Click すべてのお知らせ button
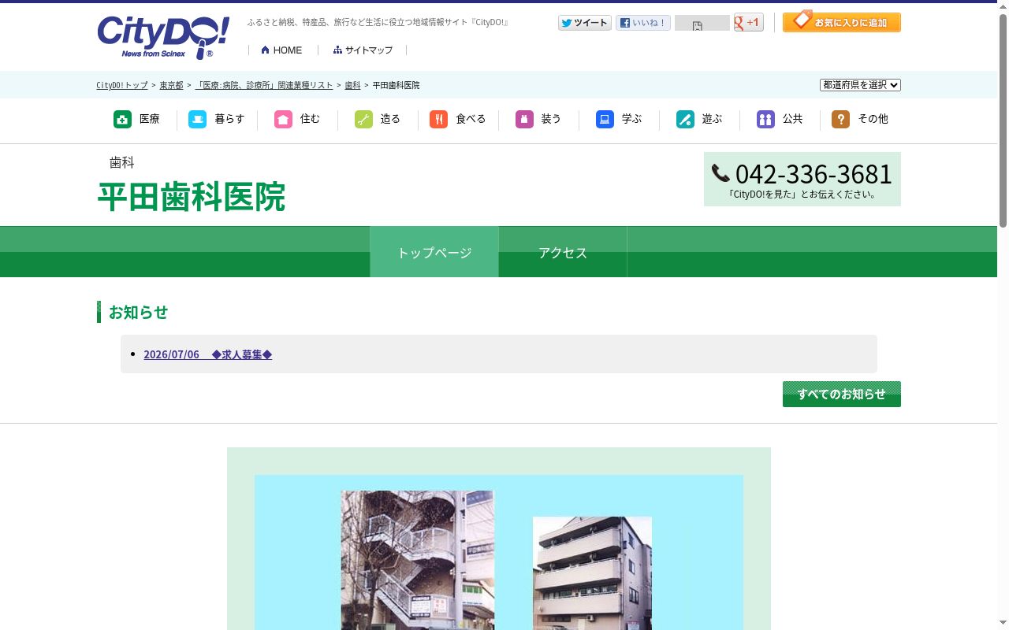Screen dimensions: 1009x630 pos(841,394)
